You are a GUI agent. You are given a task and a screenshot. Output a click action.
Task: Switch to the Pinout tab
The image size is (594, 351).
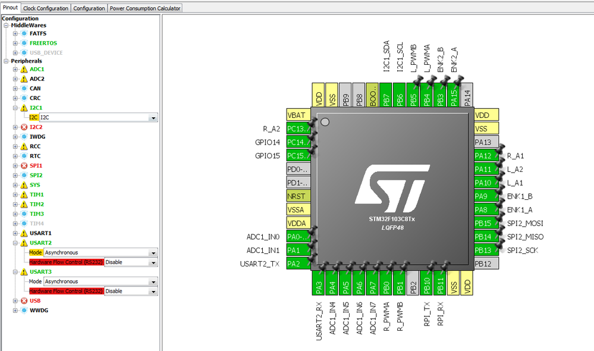[10, 8]
